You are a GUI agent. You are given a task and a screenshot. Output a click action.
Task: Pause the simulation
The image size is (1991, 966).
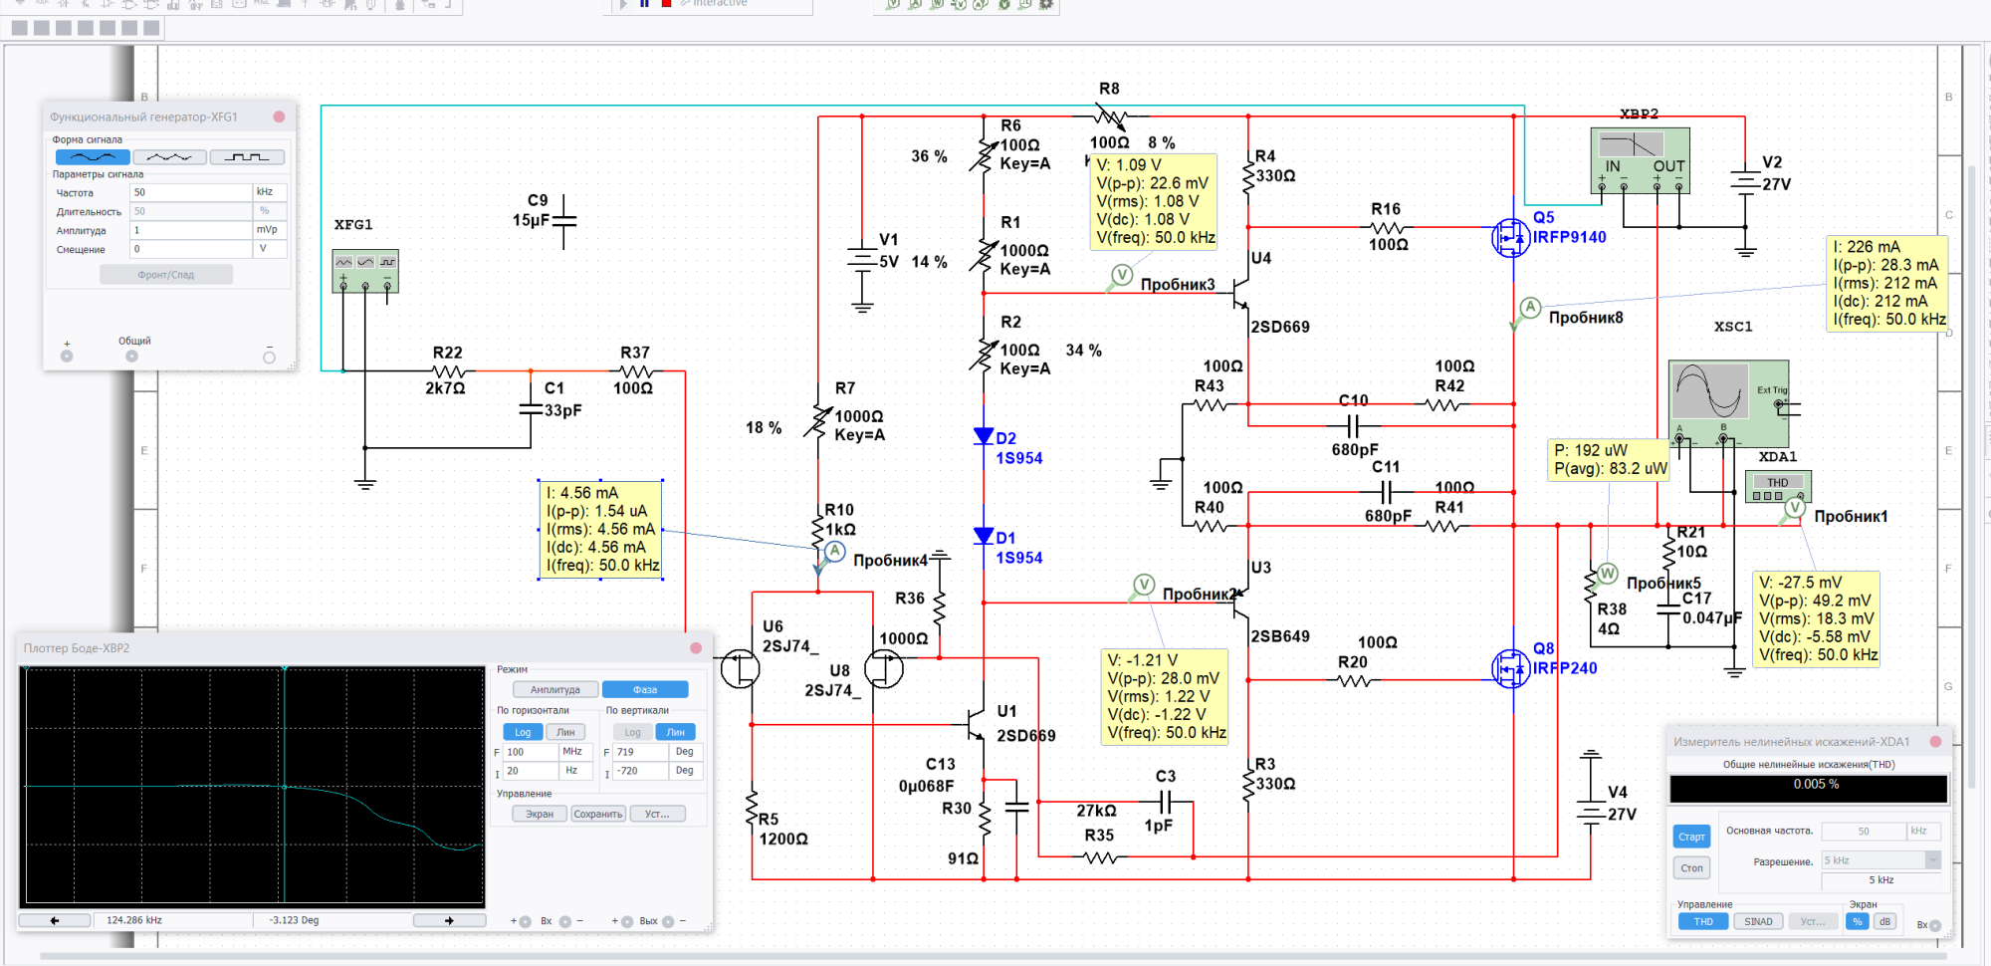(x=644, y=4)
